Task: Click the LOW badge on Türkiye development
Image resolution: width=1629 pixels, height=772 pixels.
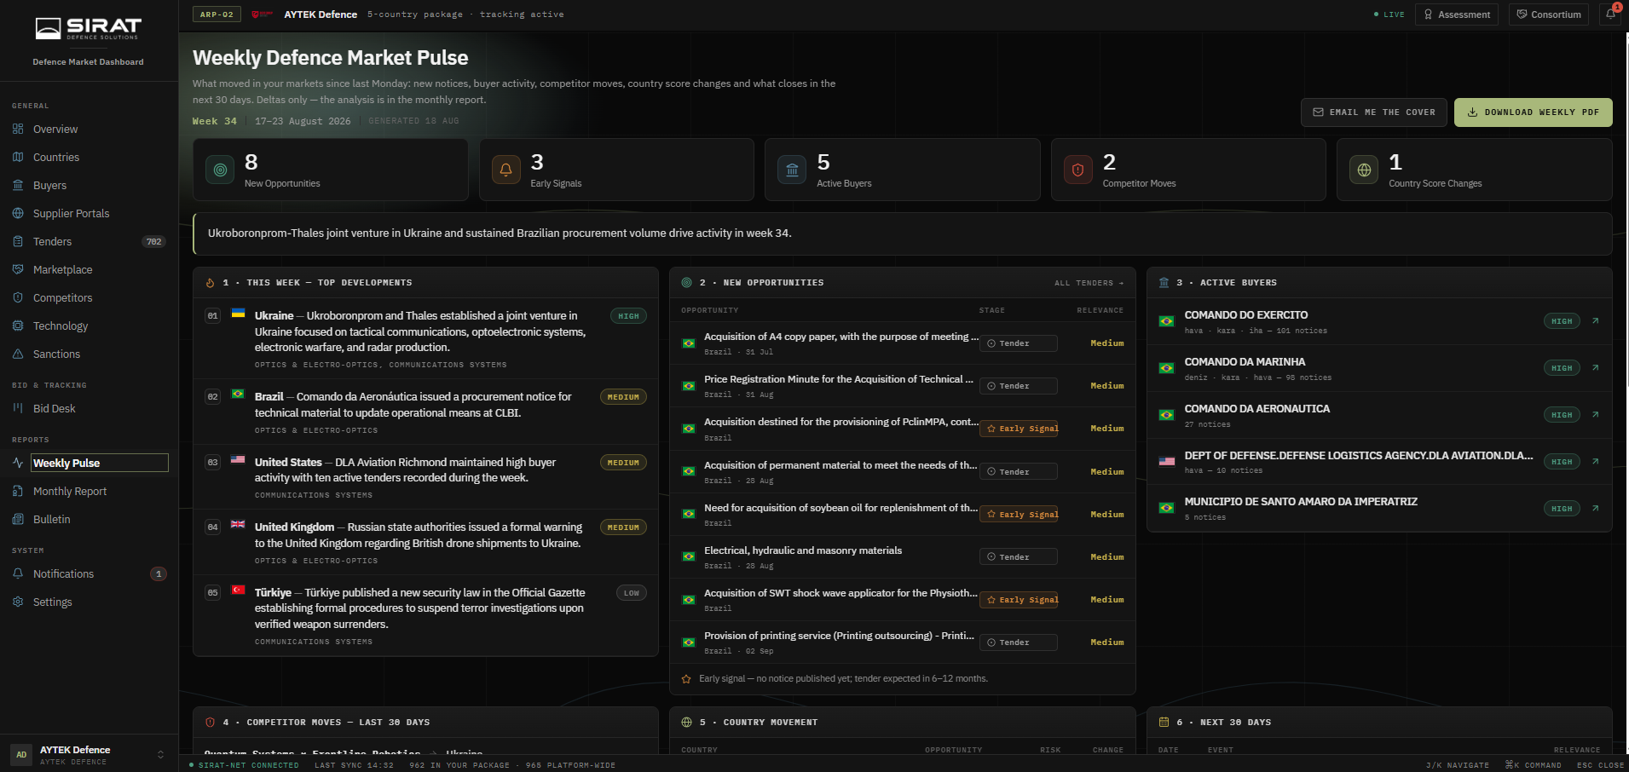Action: pos(632,593)
